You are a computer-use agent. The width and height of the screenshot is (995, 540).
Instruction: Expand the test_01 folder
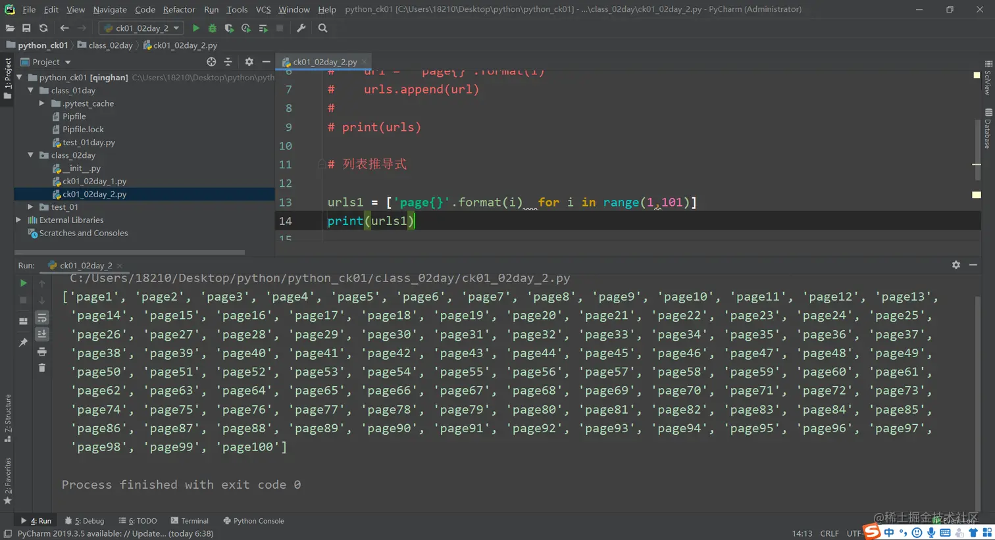(x=31, y=207)
